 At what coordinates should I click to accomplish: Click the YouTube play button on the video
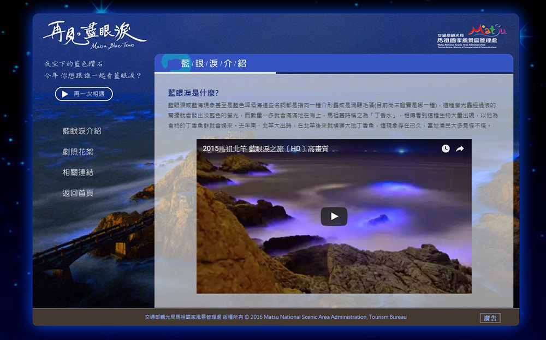[334, 217]
